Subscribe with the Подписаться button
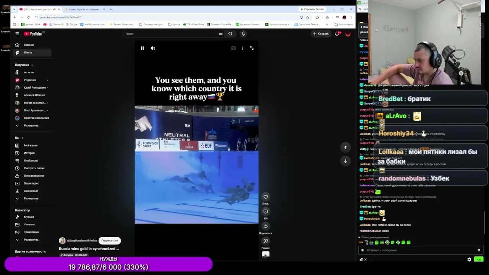This screenshot has height=275, width=489. [110, 241]
